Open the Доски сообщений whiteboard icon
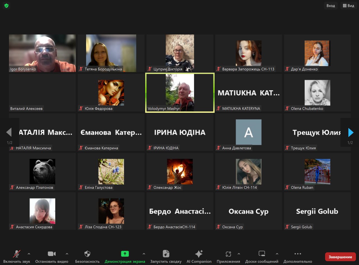 tap(262, 254)
